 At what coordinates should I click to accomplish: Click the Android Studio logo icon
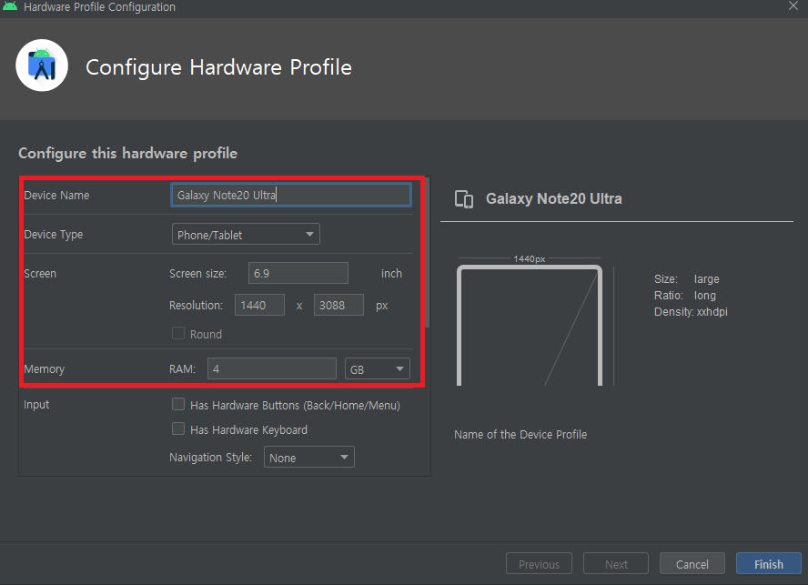click(x=42, y=66)
